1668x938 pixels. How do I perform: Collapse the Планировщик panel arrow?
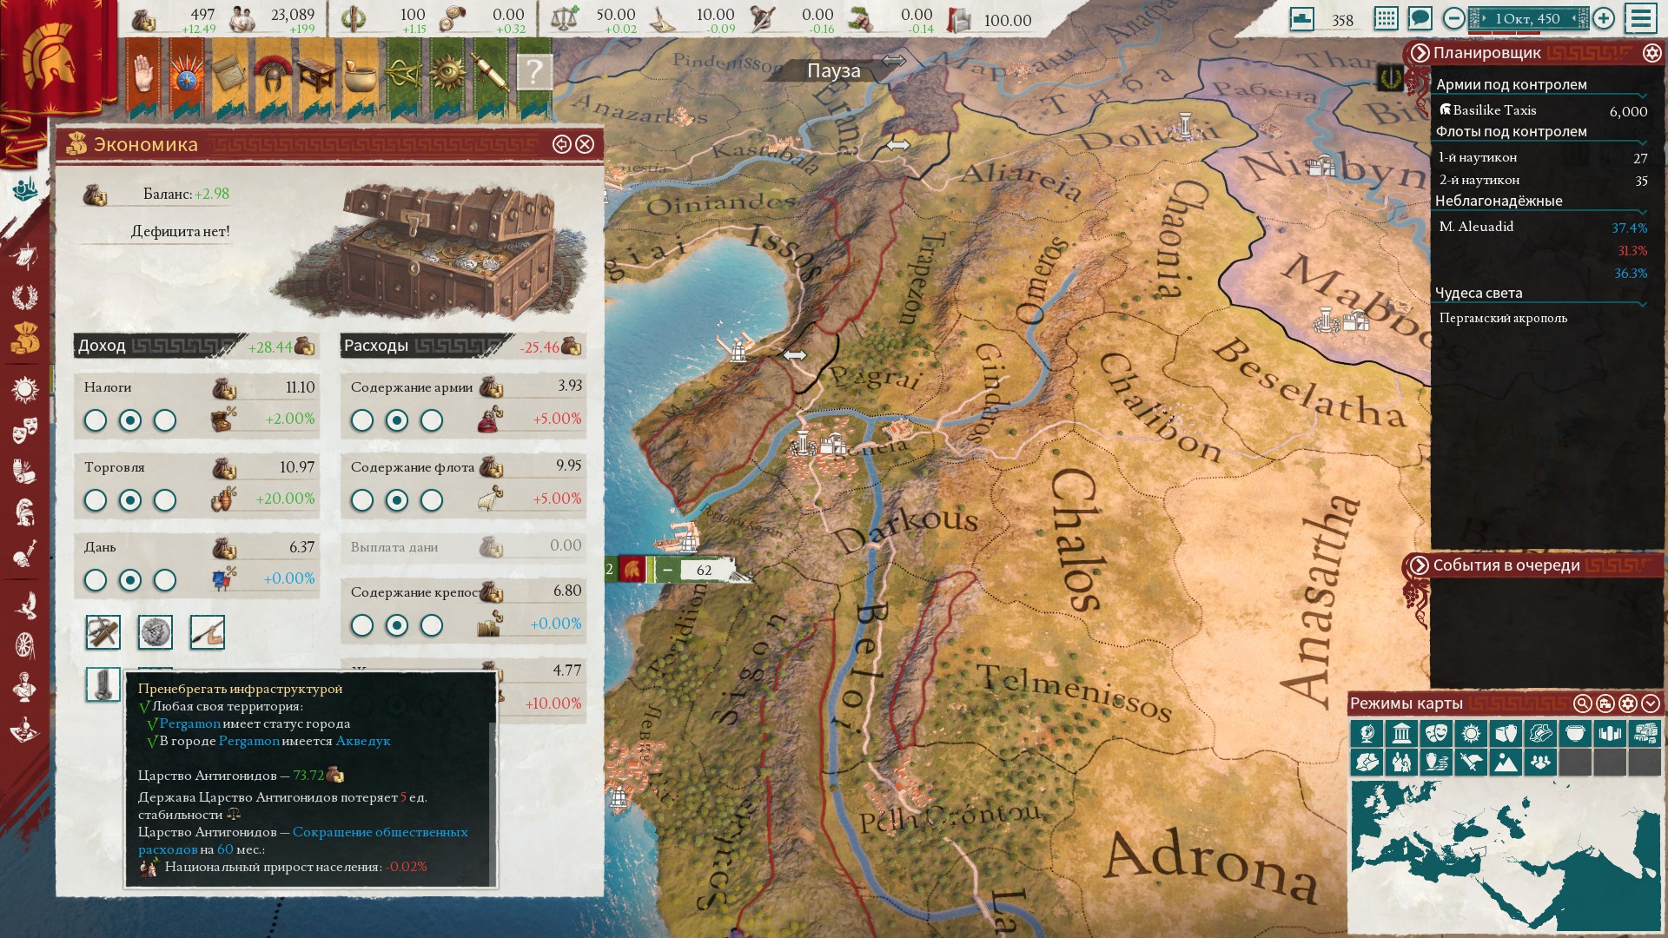1420,53
